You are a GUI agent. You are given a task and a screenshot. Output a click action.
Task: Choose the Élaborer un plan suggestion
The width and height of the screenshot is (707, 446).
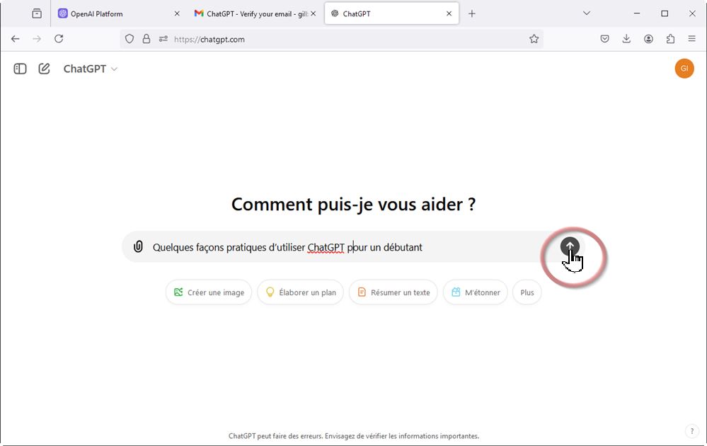pyautogui.click(x=300, y=292)
